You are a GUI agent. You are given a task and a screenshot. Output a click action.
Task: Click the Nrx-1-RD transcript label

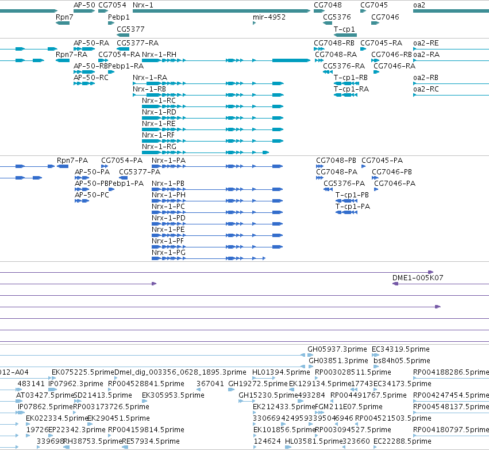tap(159, 112)
